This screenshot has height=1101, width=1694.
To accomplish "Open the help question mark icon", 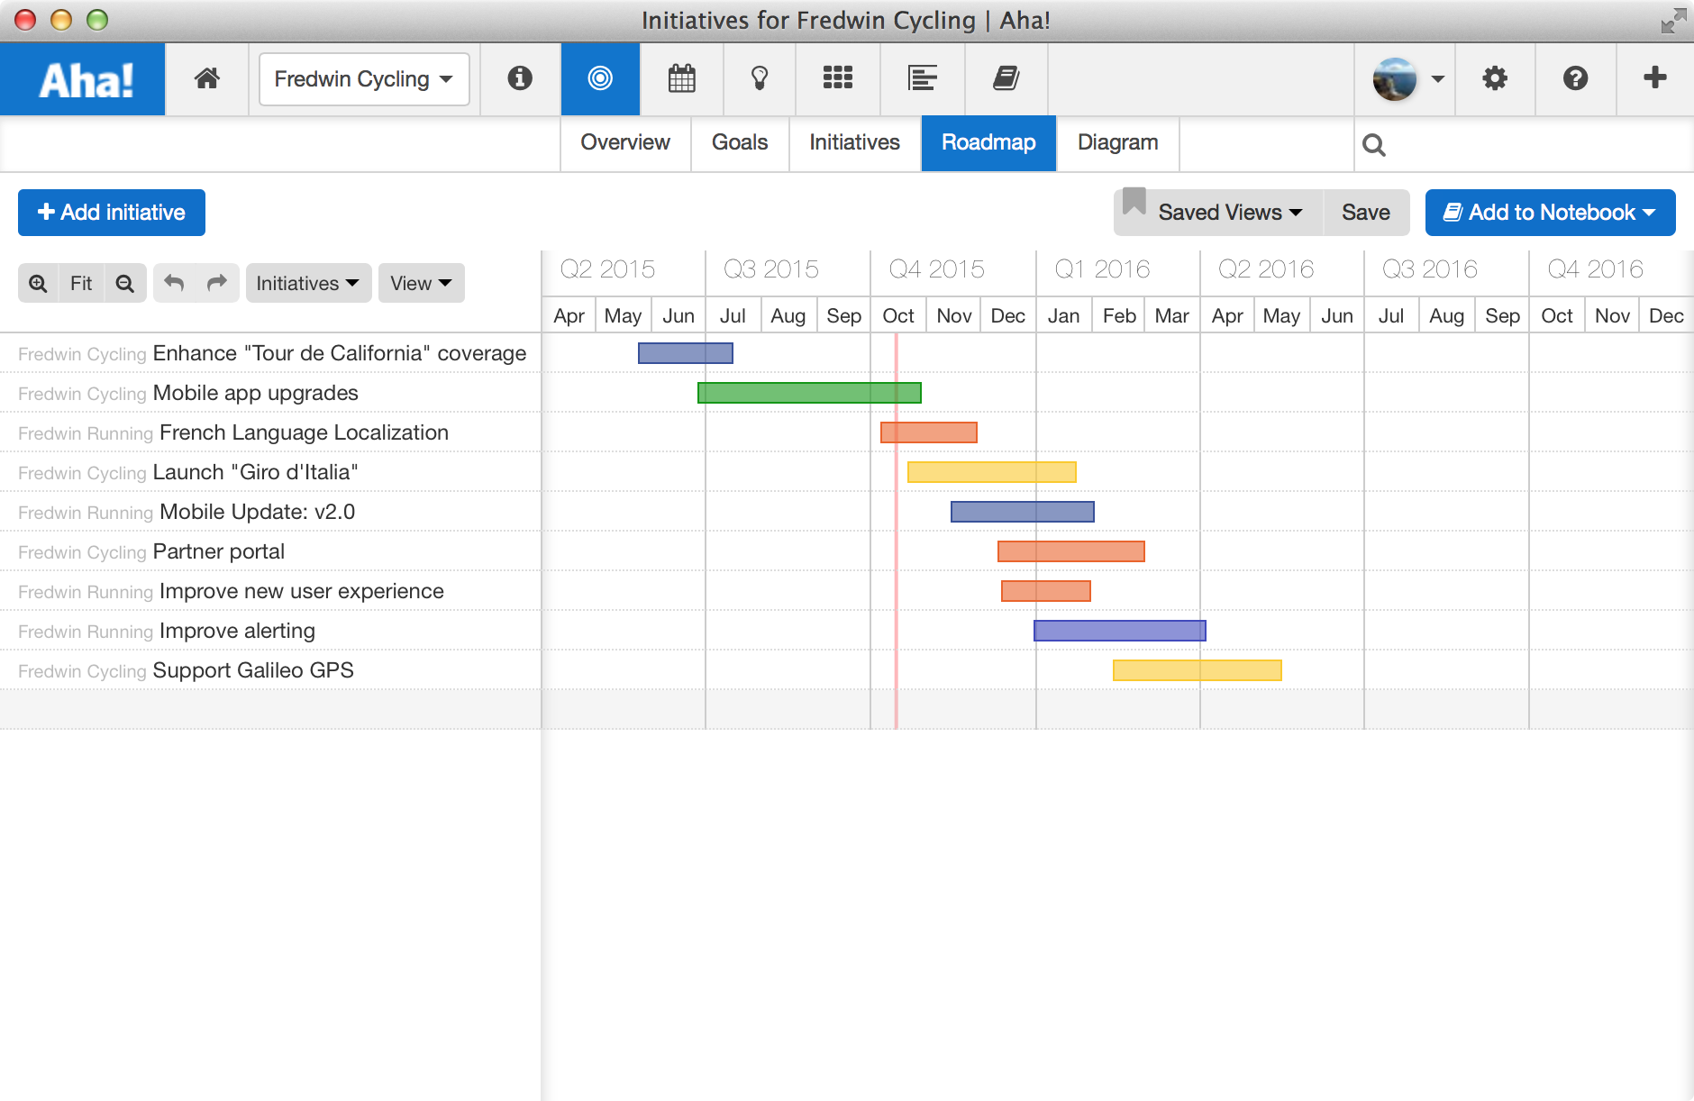I will tap(1575, 79).
